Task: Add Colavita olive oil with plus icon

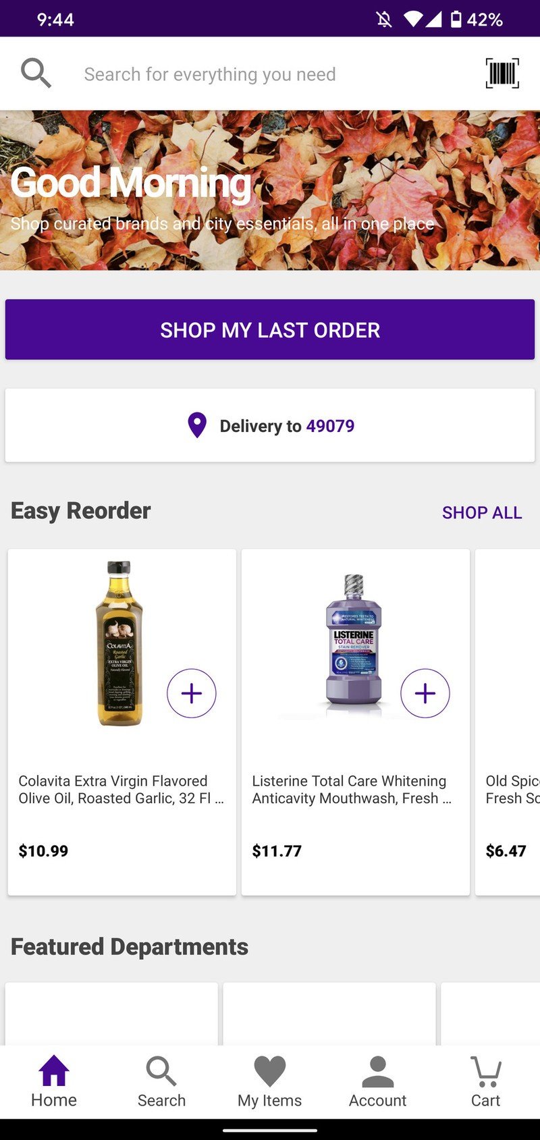Action: click(x=192, y=693)
